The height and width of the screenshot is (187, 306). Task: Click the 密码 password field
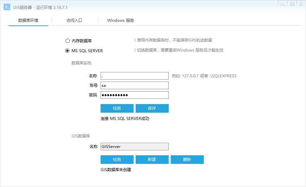pyautogui.click(x=134, y=95)
